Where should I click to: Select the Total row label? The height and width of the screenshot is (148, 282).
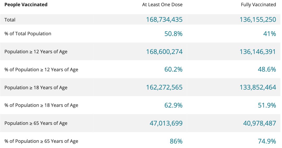[x=10, y=20]
